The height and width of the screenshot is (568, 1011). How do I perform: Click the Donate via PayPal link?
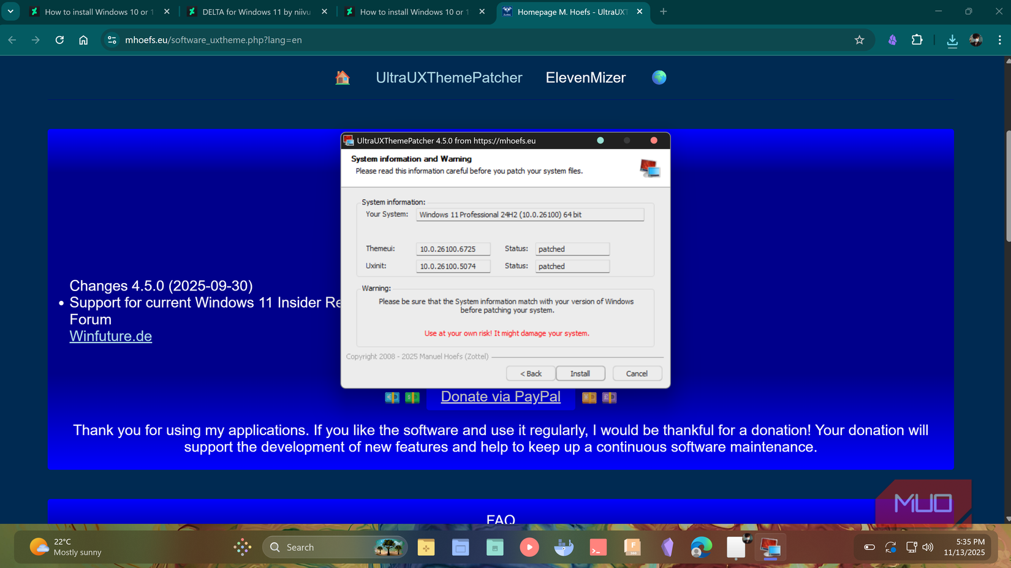pos(501,396)
